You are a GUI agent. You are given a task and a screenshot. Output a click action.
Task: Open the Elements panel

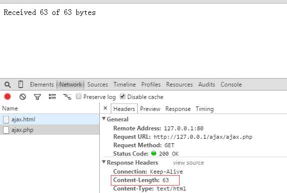42,85
